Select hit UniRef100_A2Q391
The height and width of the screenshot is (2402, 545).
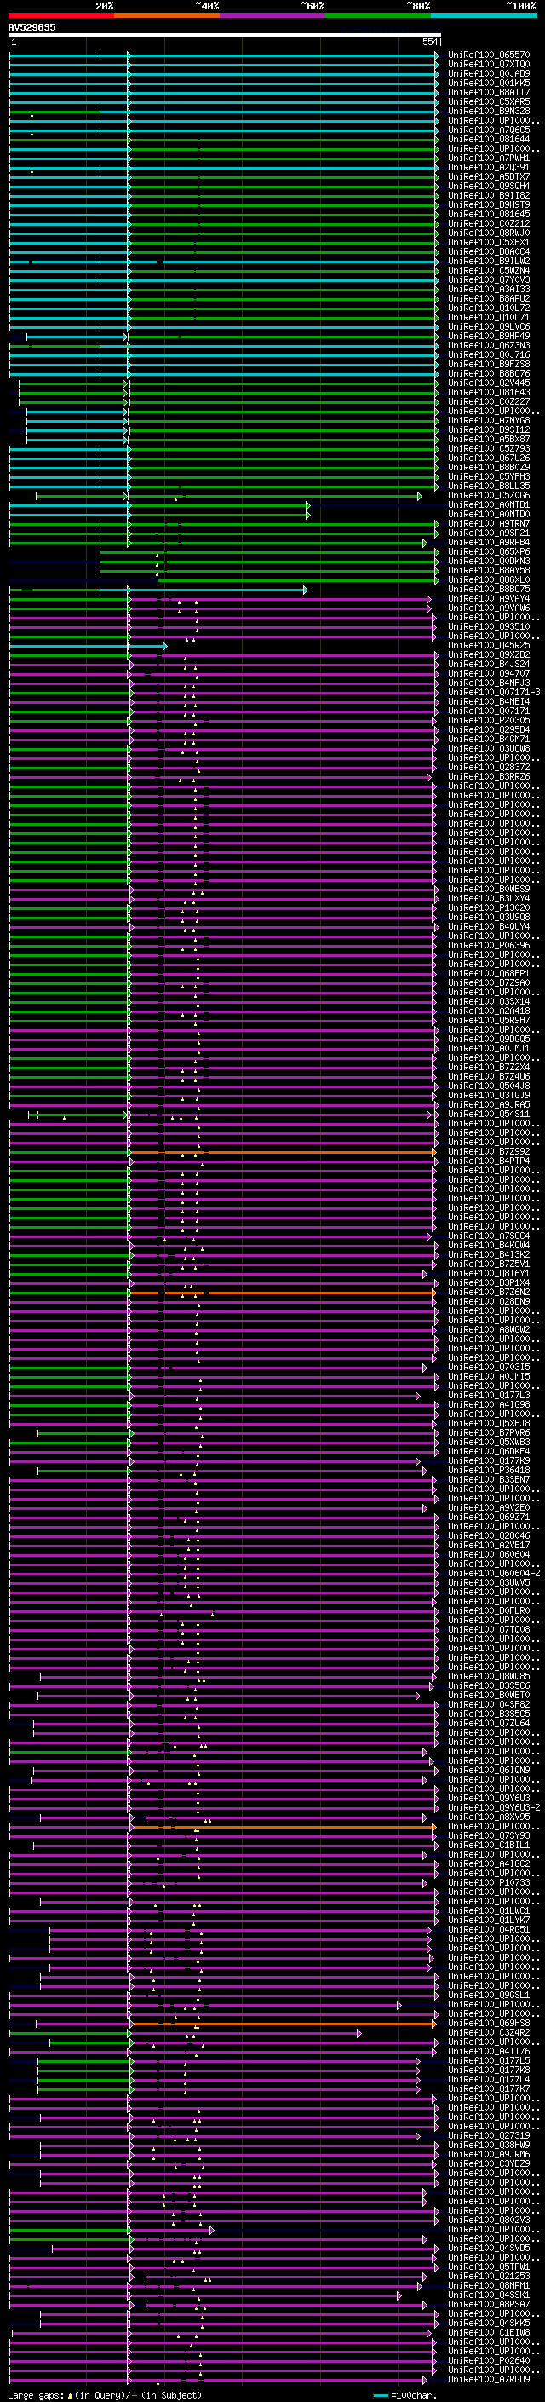click(489, 168)
